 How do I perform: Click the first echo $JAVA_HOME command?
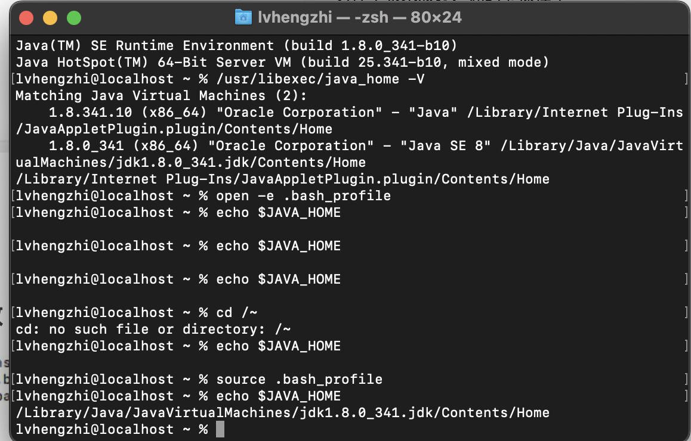178,213
